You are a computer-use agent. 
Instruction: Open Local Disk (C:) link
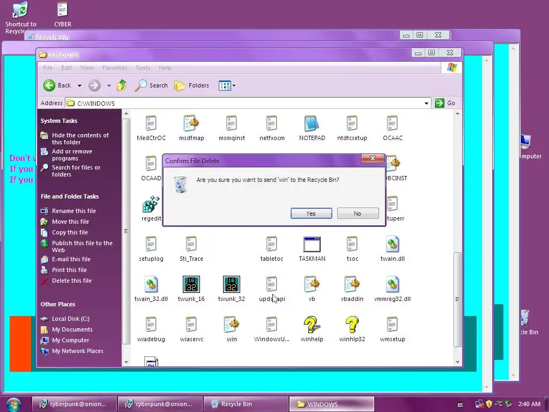[71, 319]
